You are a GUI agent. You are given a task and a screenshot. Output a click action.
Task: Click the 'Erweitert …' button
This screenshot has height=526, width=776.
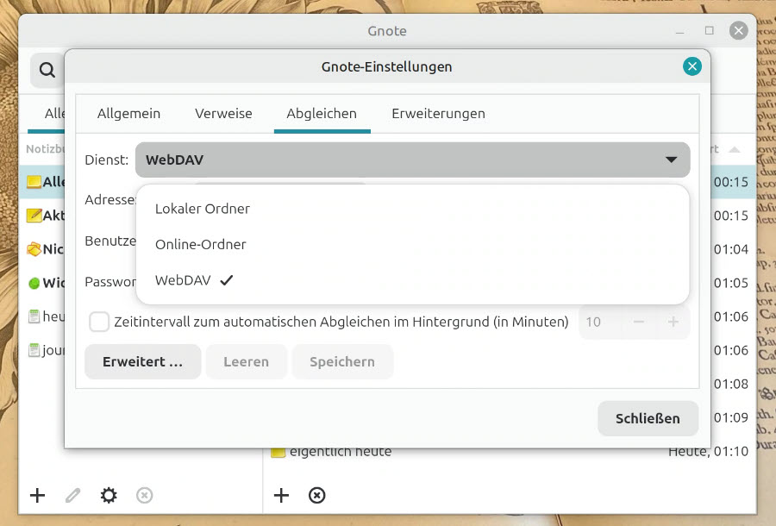click(x=142, y=361)
